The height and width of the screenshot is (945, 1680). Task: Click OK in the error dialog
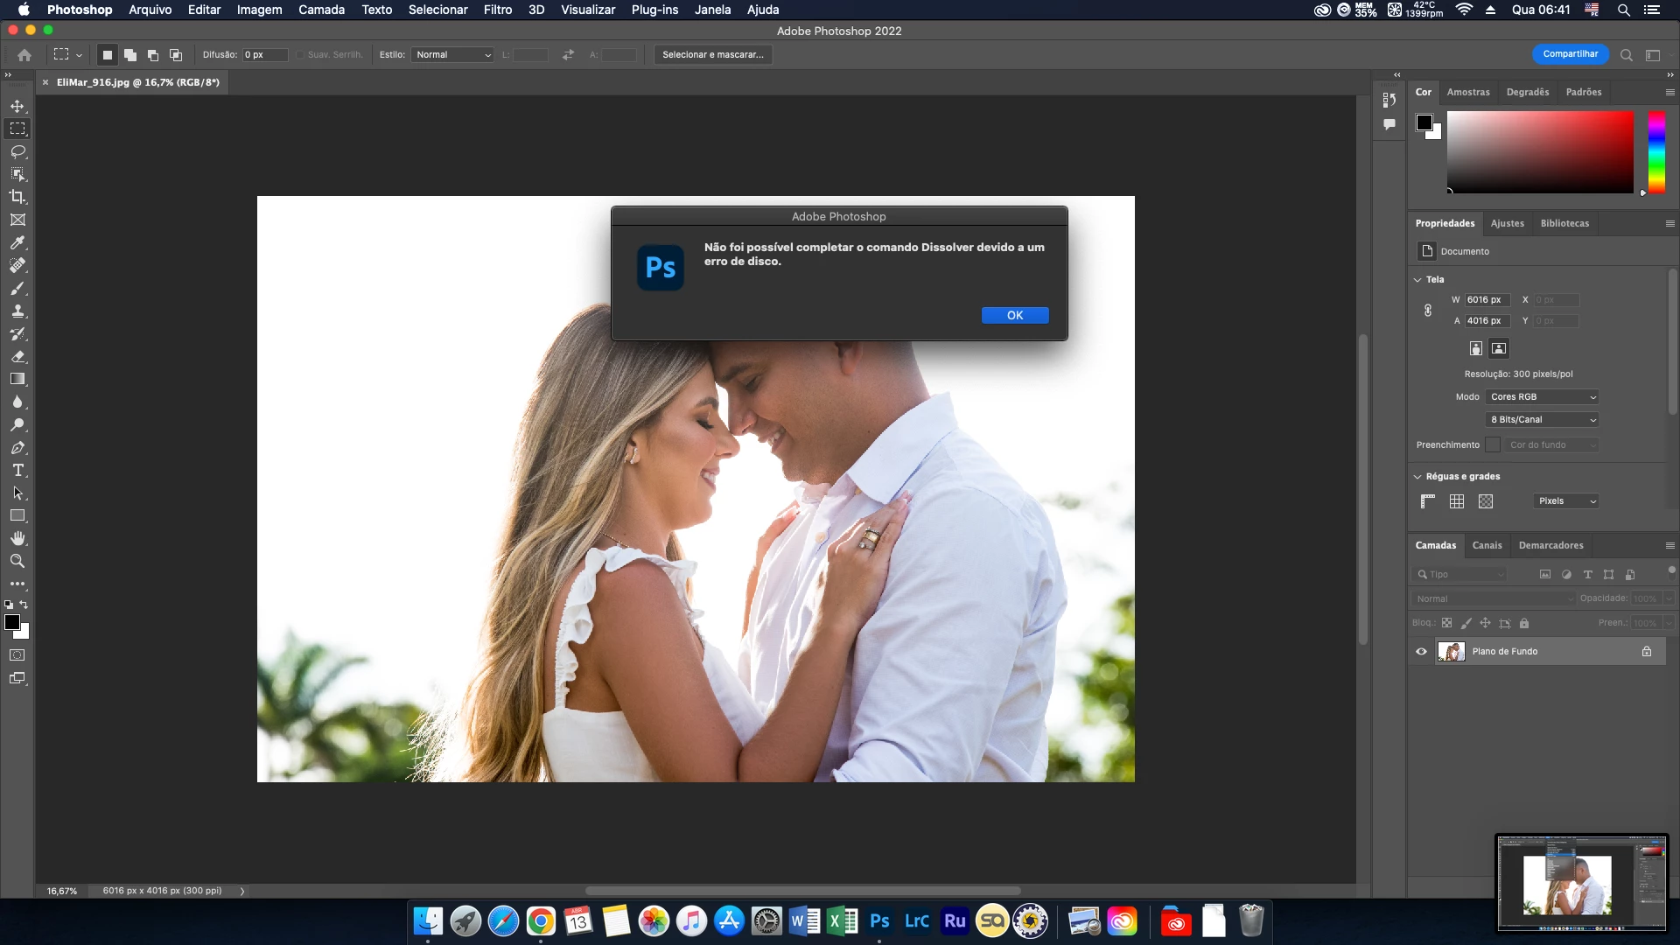coord(1014,315)
